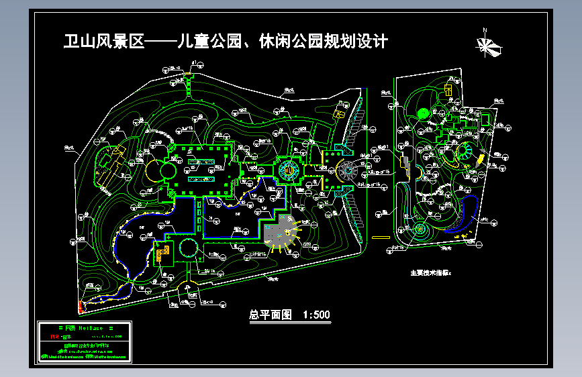Click the yellow horizontal bar between the parks

coord(381,237)
